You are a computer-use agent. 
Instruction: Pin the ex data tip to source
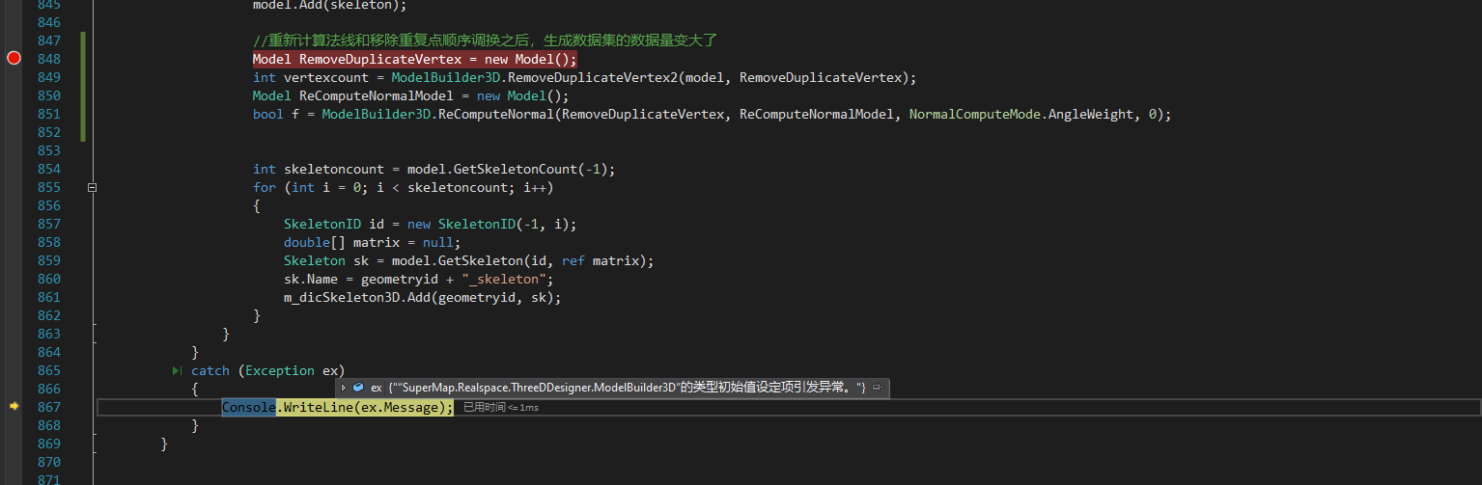coord(878,388)
